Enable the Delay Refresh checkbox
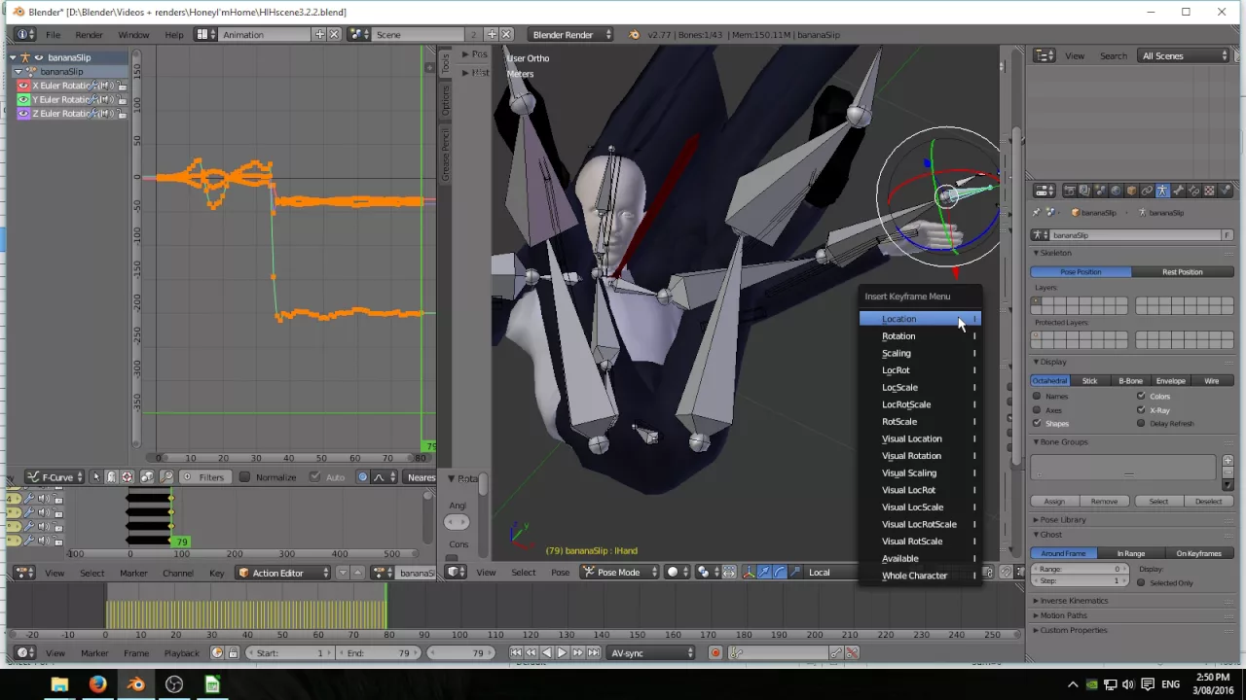Image resolution: width=1246 pixels, height=700 pixels. (x=1141, y=424)
